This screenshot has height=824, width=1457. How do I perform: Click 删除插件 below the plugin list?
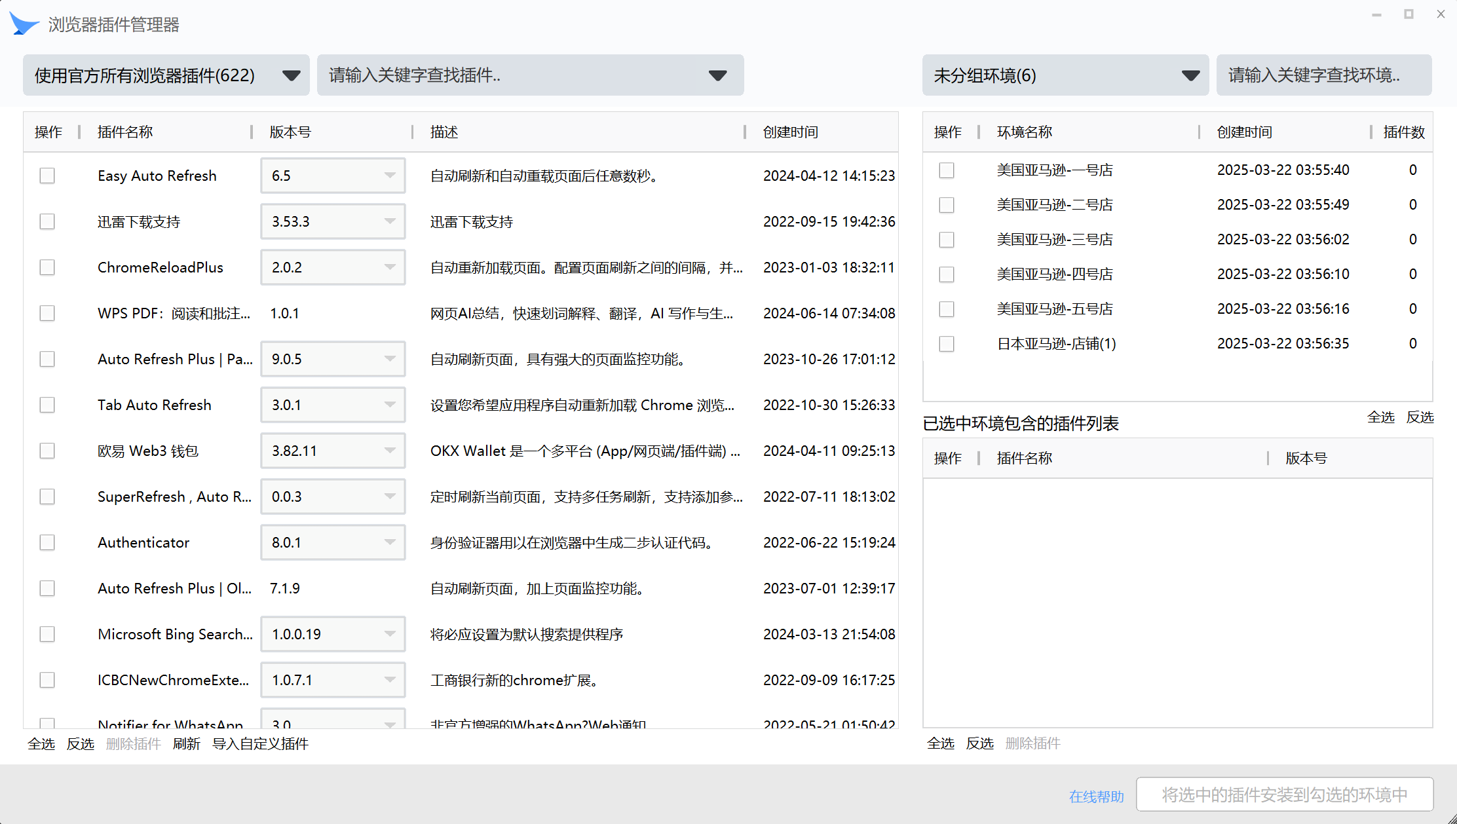pyautogui.click(x=134, y=744)
